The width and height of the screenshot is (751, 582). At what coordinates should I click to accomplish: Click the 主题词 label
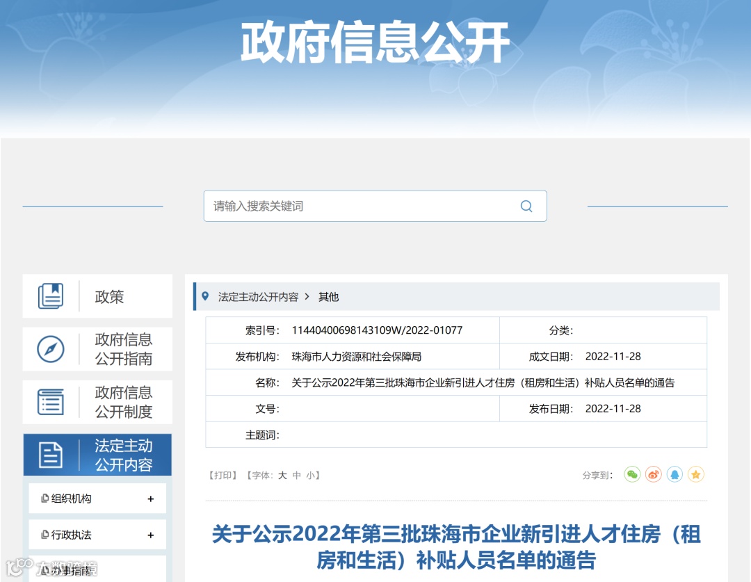tap(262, 435)
